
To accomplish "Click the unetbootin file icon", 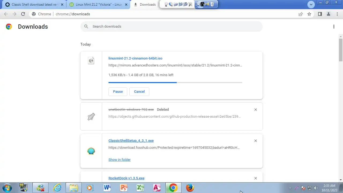I will coord(91,117).
